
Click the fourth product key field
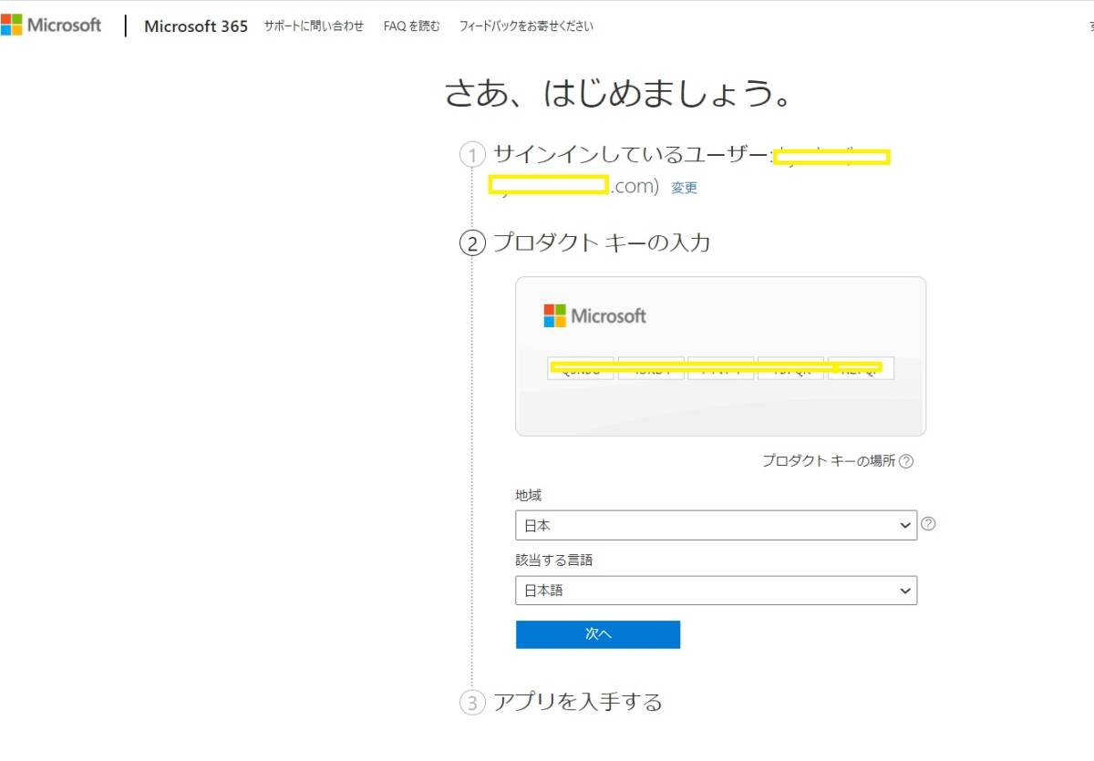pyautogui.click(x=790, y=367)
